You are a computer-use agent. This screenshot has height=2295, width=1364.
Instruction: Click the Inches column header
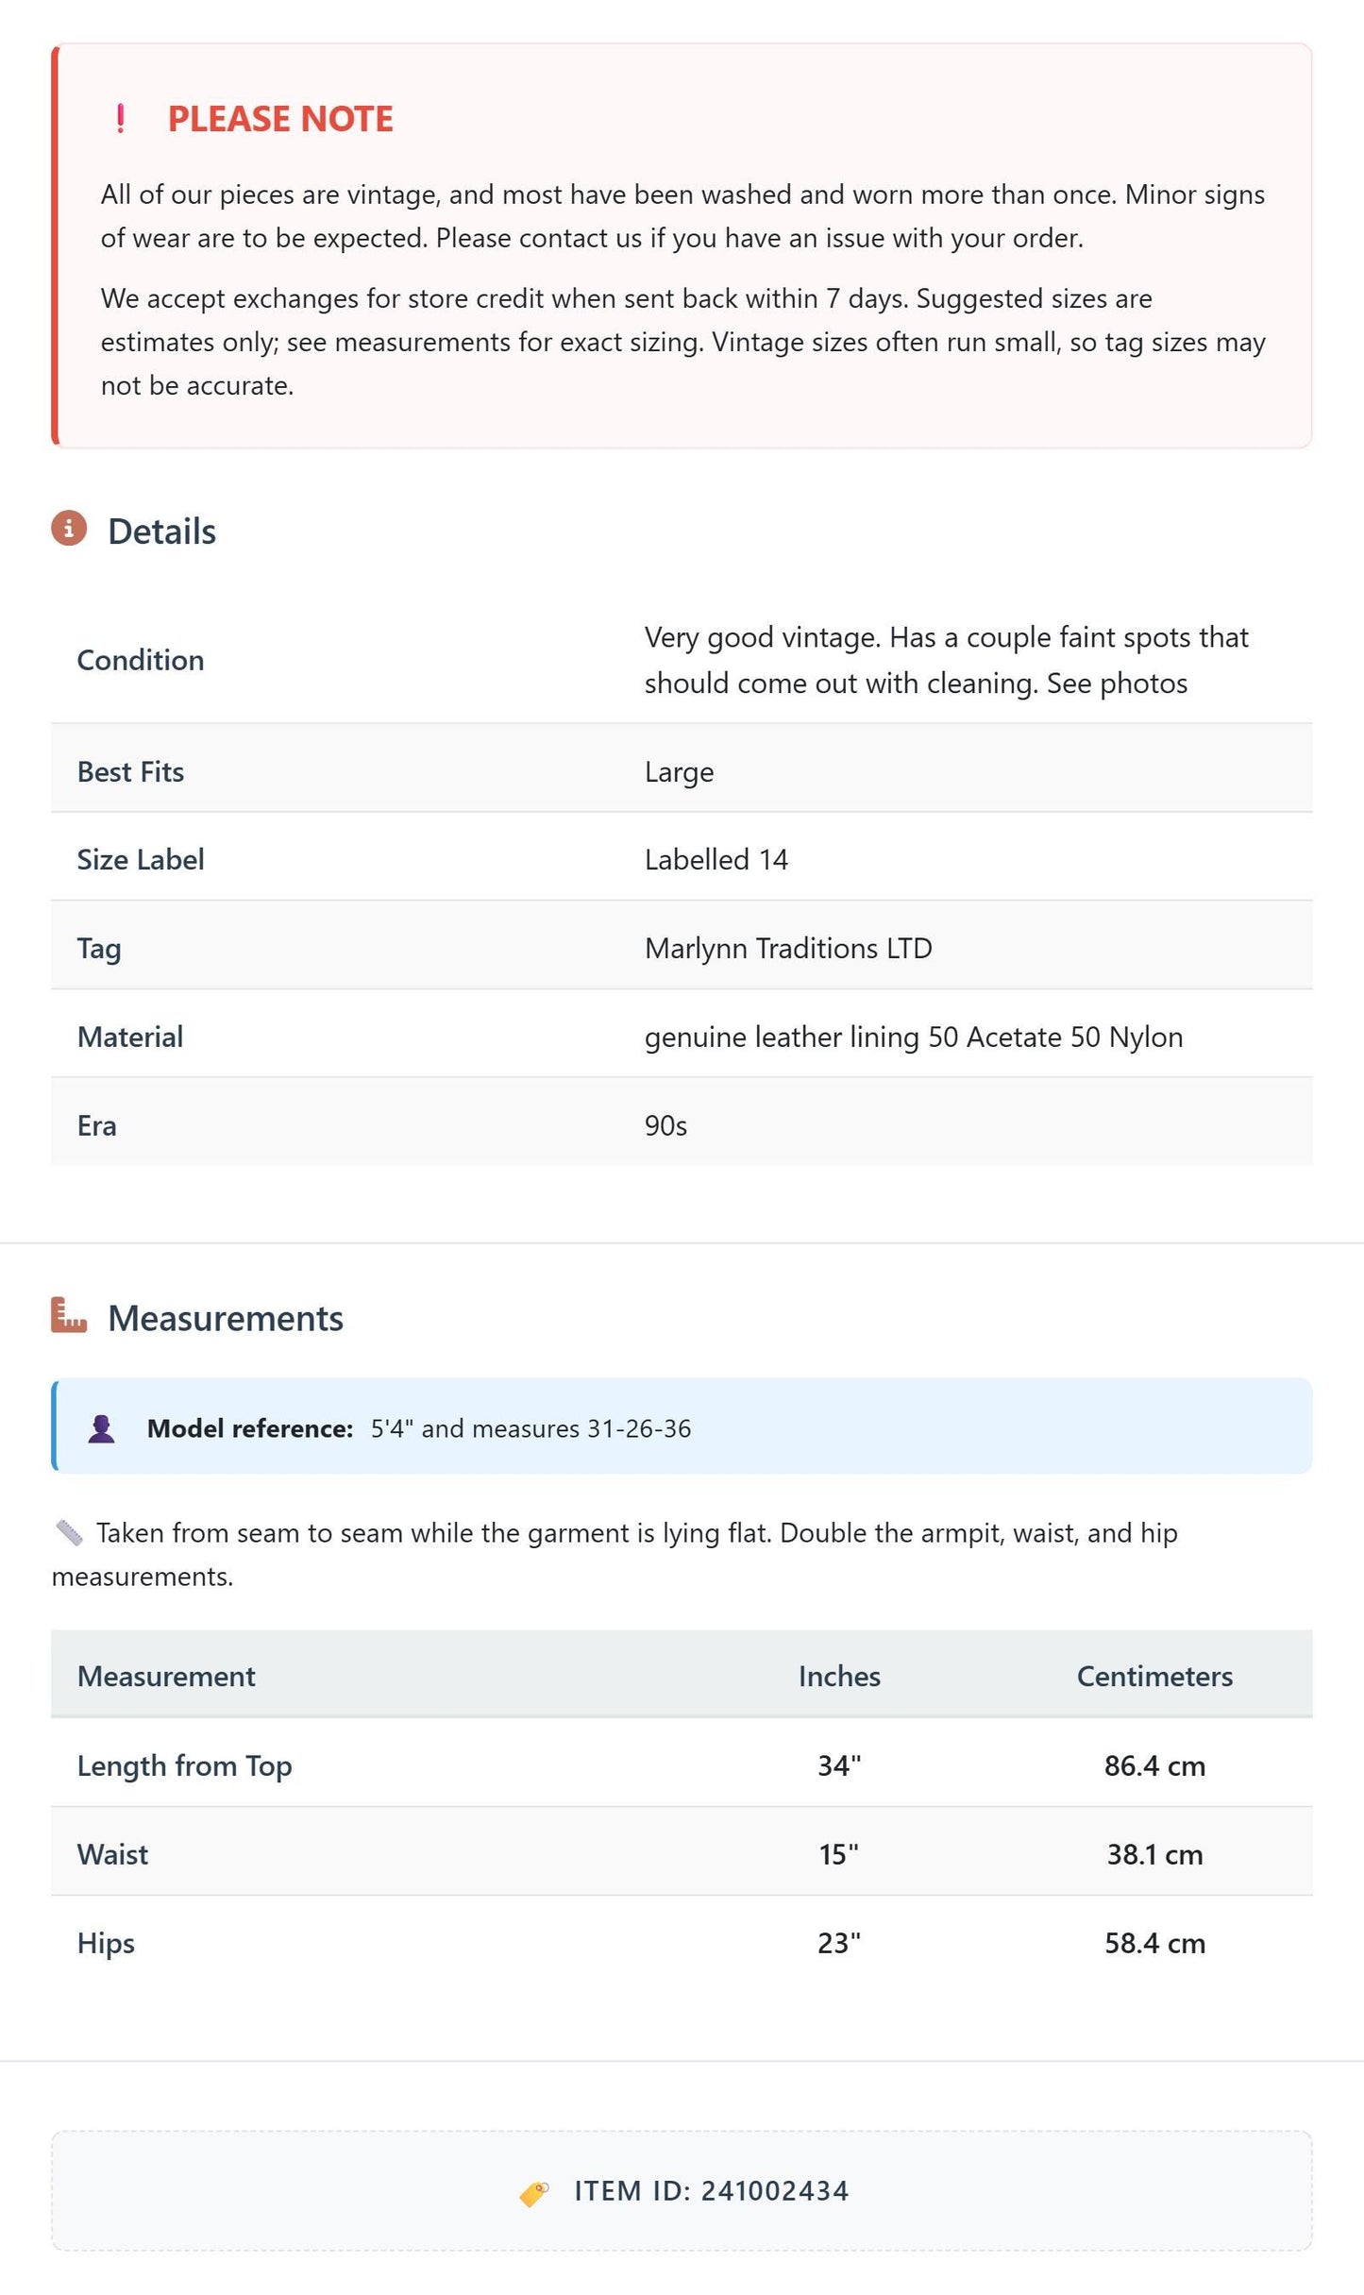coord(839,1676)
